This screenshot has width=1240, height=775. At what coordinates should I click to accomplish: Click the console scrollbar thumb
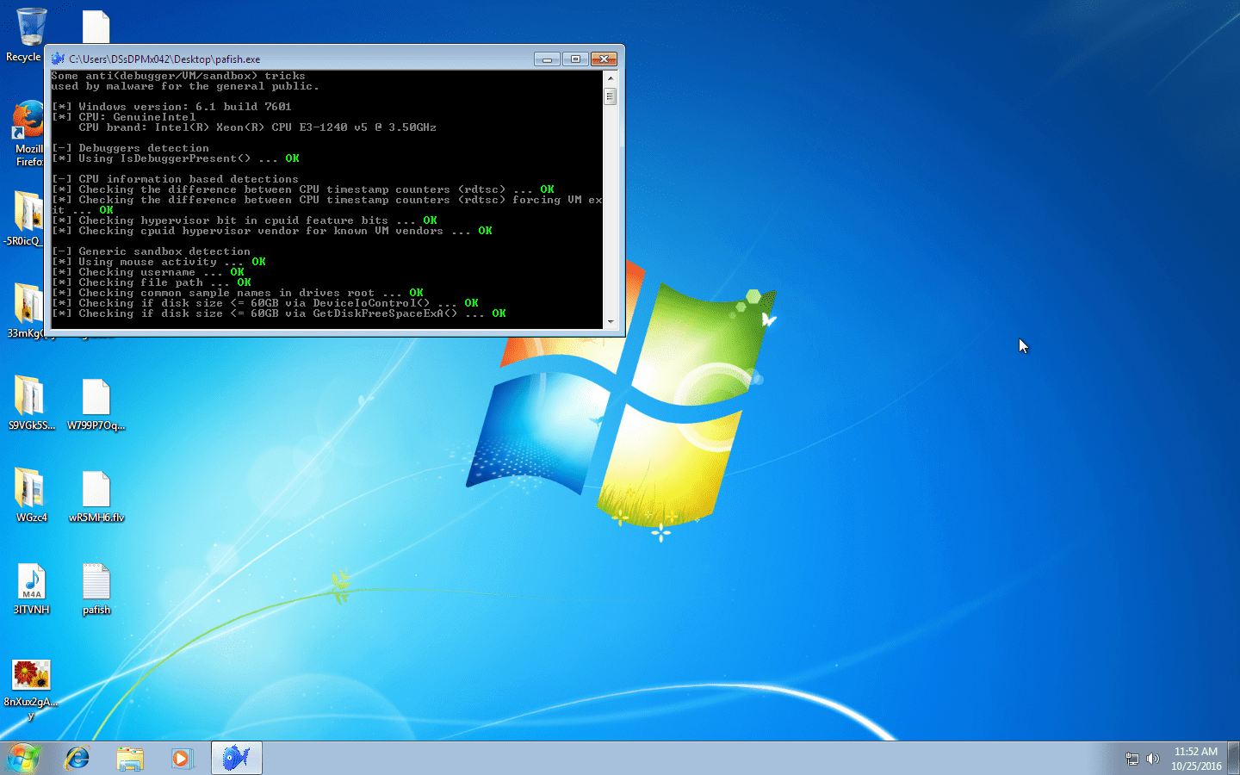[611, 96]
